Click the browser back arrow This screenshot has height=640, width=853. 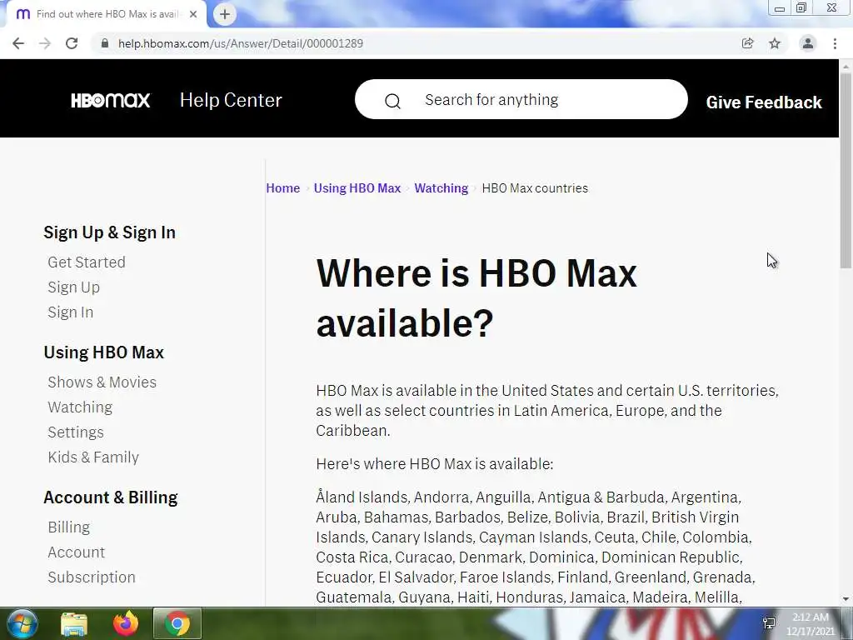pyautogui.click(x=18, y=43)
